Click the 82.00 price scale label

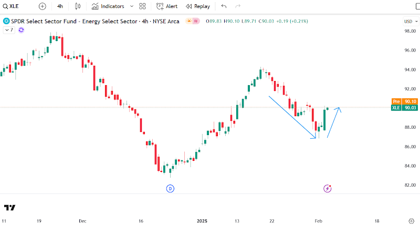[x=410, y=185]
